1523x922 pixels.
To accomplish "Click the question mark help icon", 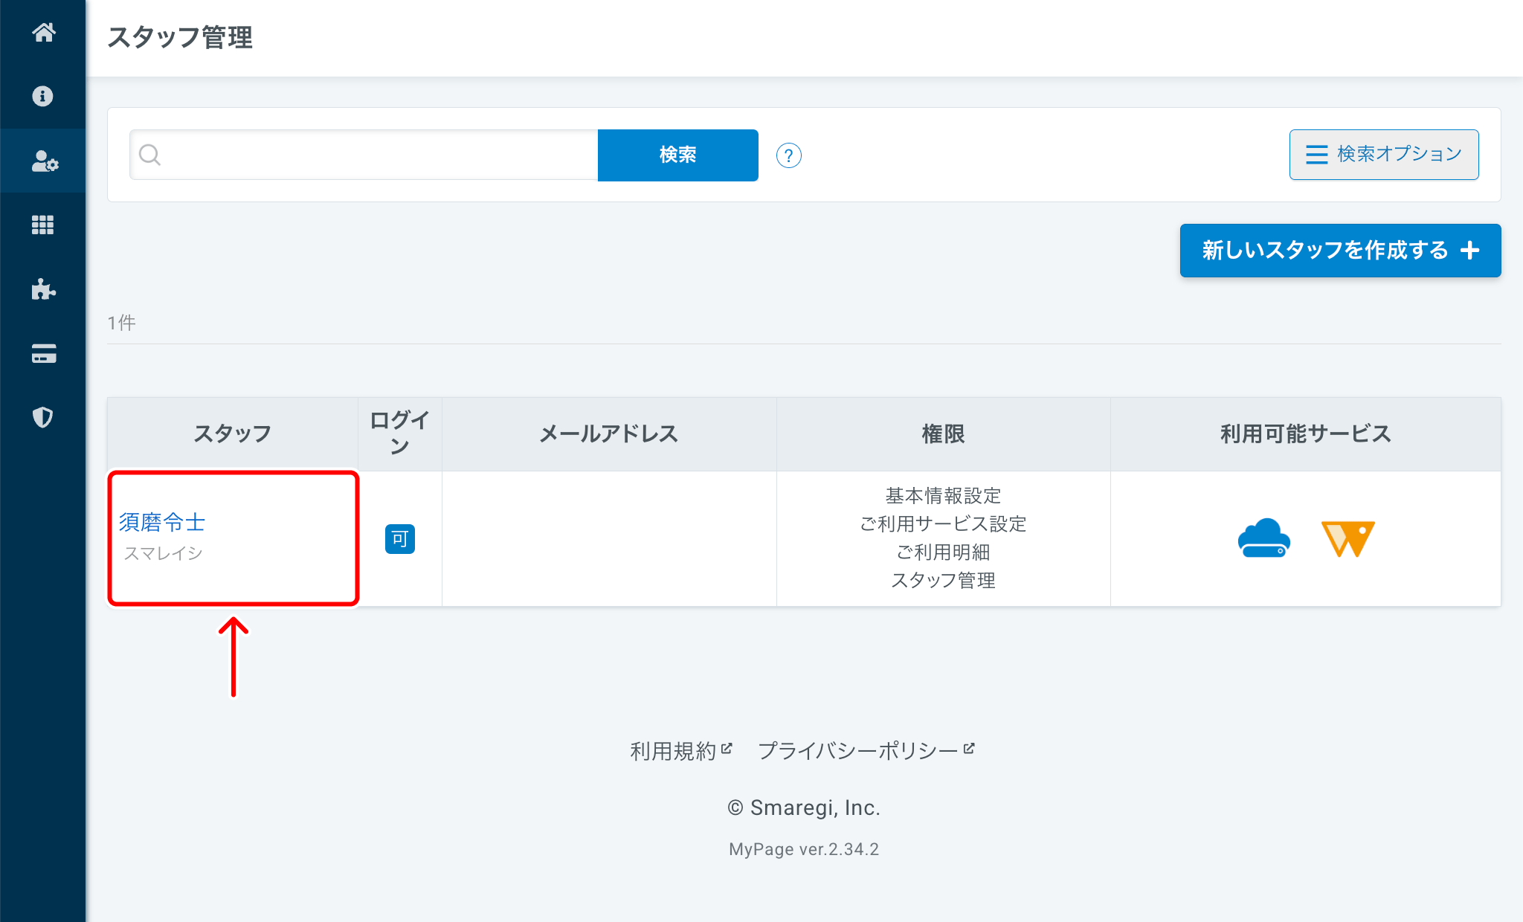I will click(x=788, y=155).
